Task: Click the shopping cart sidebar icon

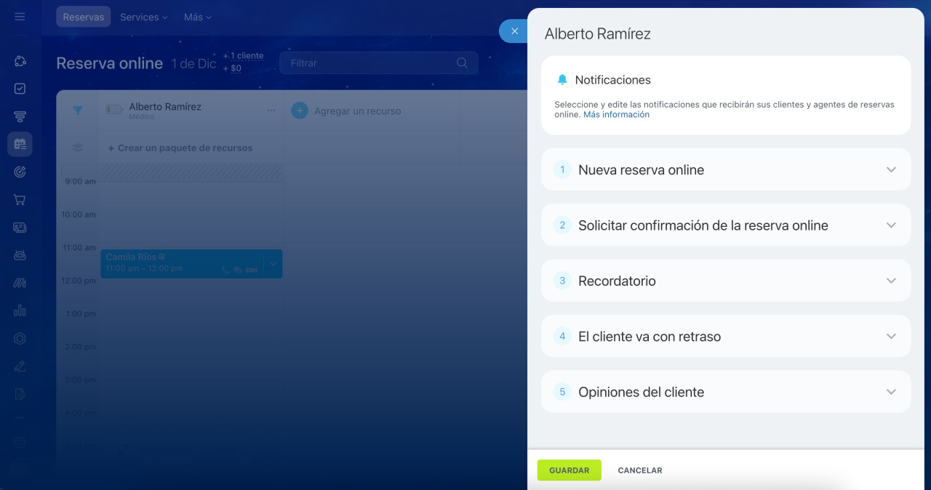Action: coord(20,200)
